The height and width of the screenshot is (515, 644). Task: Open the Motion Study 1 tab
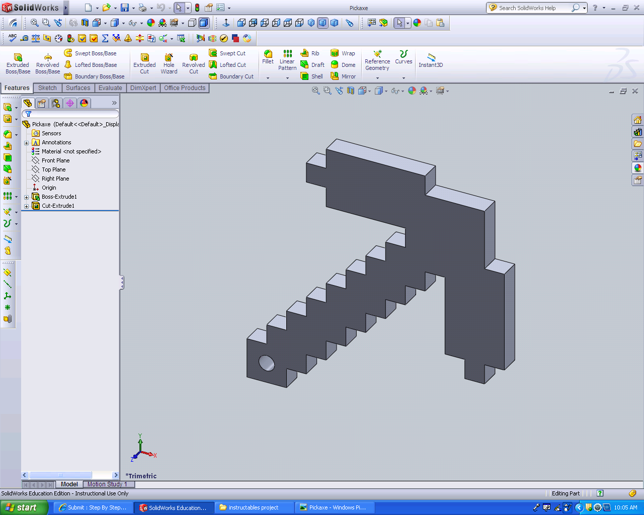(107, 484)
